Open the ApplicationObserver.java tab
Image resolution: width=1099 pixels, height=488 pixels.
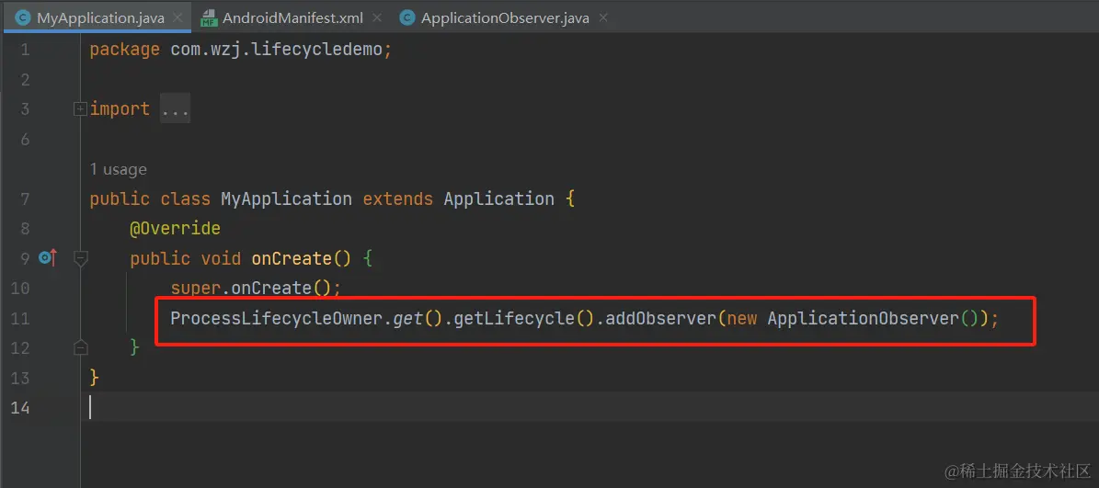[505, 18]
